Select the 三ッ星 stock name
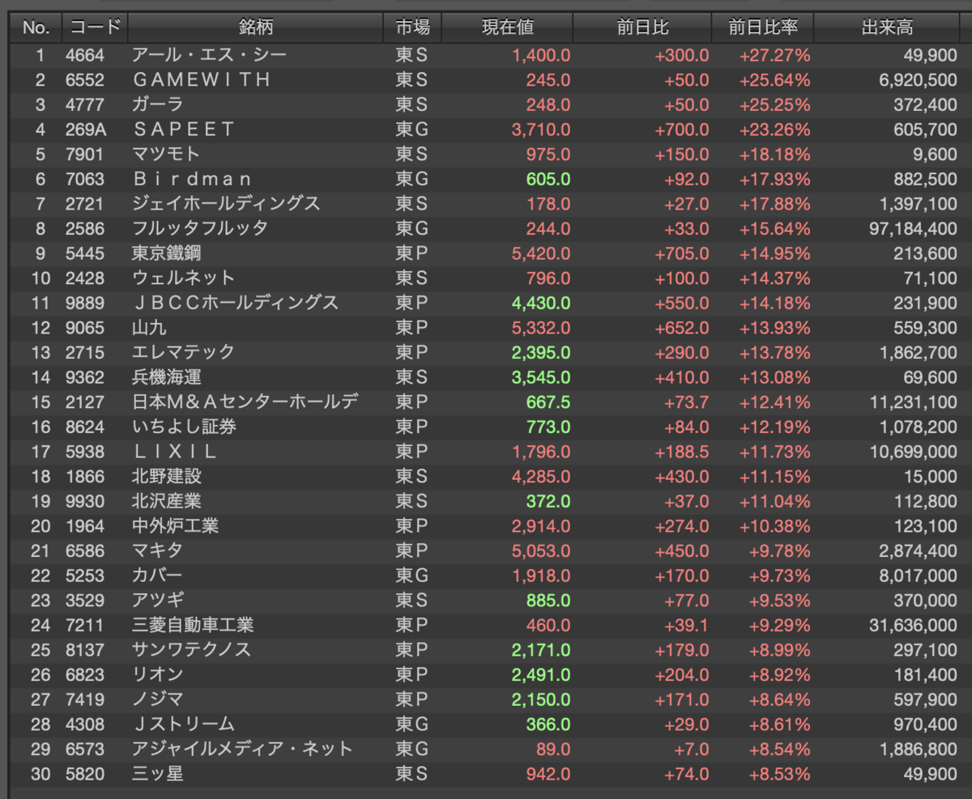Image resolution: width=972 pixels, height=799 pixels. [157, 774]
